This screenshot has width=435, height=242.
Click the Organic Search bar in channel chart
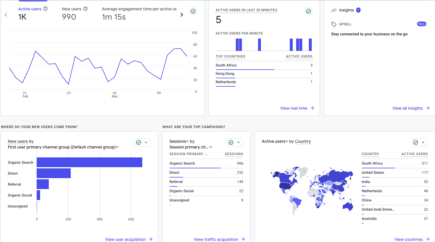[89, 162]
